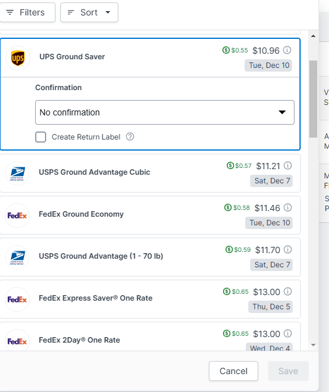Viewport: 329px width, 392px height.
Task: Open the No confirmation dropdown
Action: (164, 112)
